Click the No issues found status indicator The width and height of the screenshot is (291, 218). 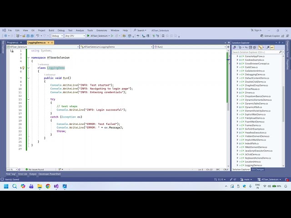(35, 169)
